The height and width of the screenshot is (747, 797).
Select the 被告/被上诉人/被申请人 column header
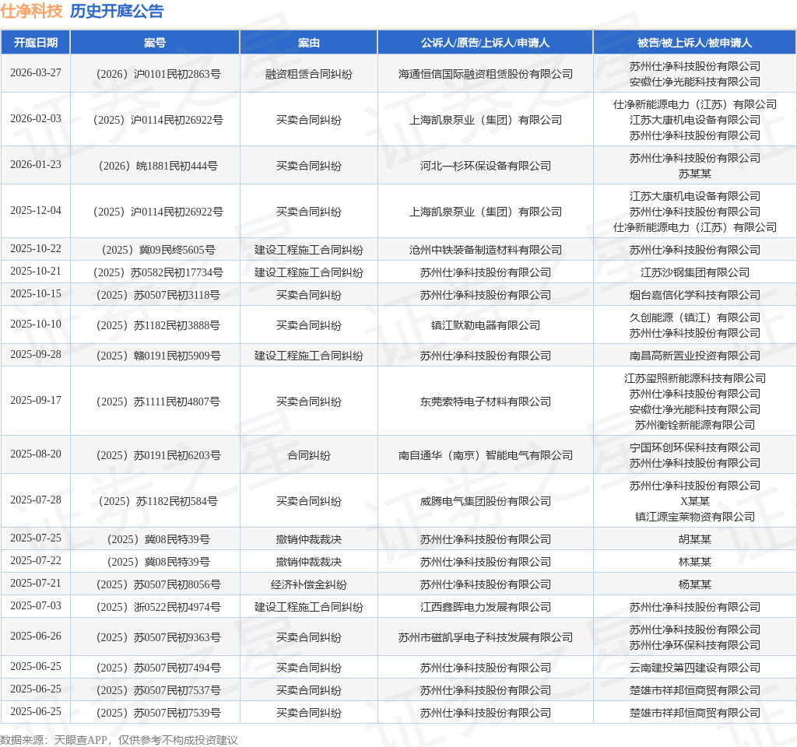[x=695, y=43]
